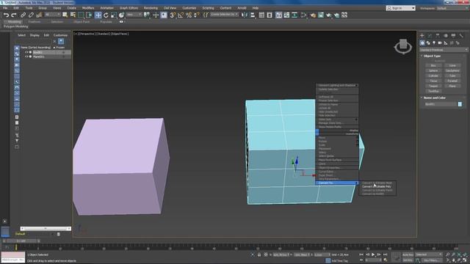Viewport: 470px width, 264px height.
Task: Choose Convert to Editable Patch
Action: pyautogui.click(x=377, y=191)
